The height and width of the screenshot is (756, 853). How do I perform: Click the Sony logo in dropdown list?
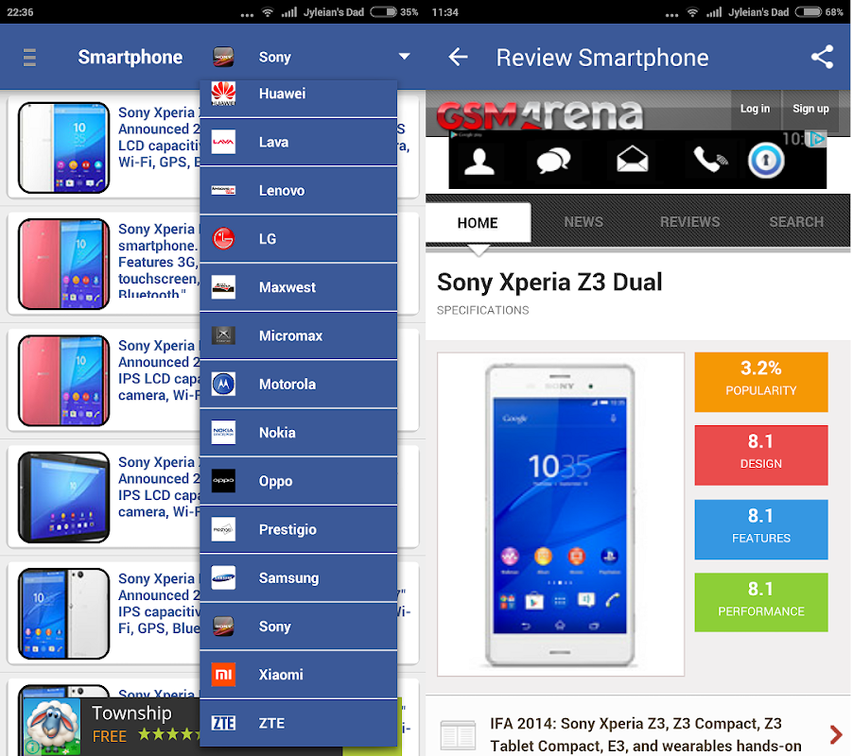pyautogui.click(x=223, y=627)
